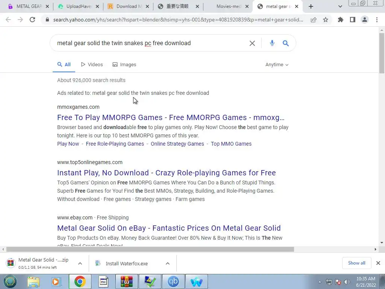Image resolution: width=385 pixels, height=289 pixels.
Task: Select the All search tab
Action: point(64,65)
